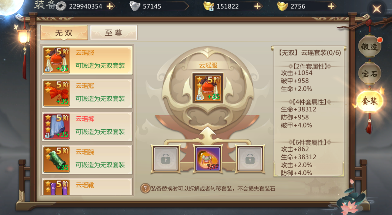Click the question mark help icon

tap(145, 188)
